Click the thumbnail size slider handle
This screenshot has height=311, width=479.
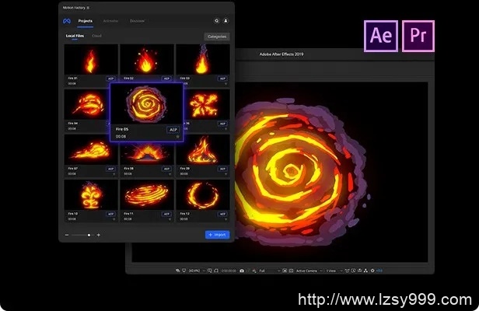point(89,234)
